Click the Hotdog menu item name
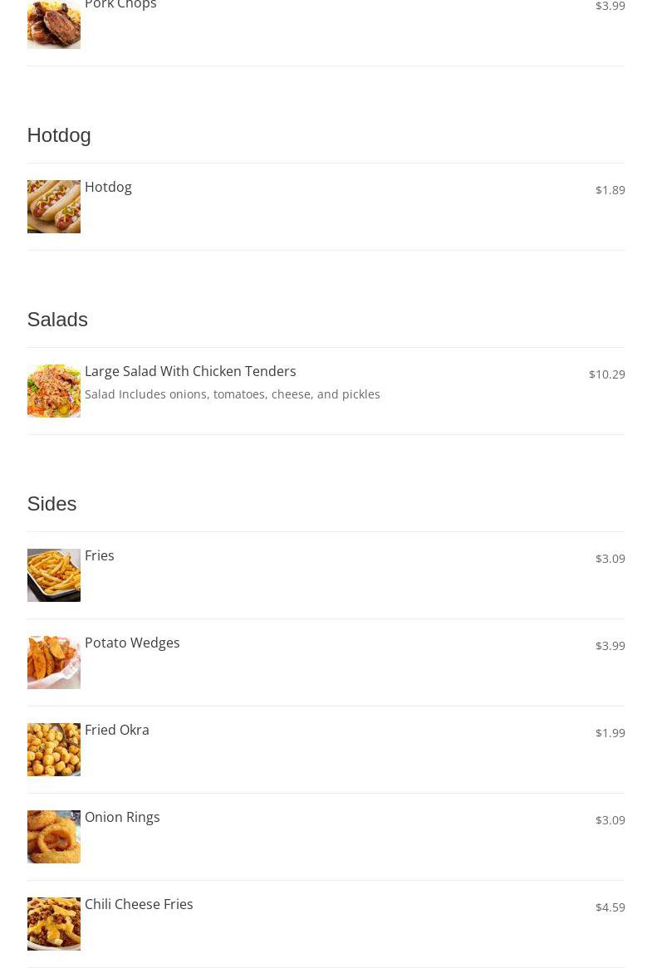Viewport: 652px width, 968px height. (x=108, y=187)
